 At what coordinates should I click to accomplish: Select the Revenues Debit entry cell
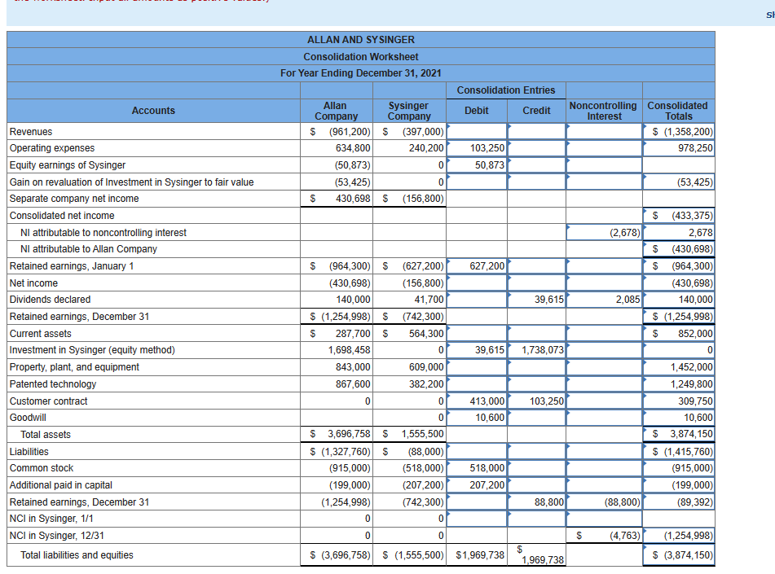(476, 131)
